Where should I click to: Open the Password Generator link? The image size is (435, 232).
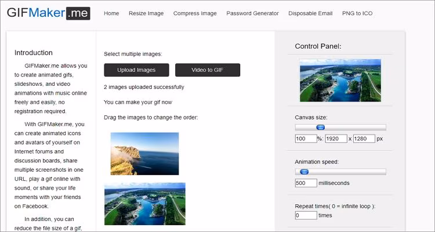click(252, 13)
